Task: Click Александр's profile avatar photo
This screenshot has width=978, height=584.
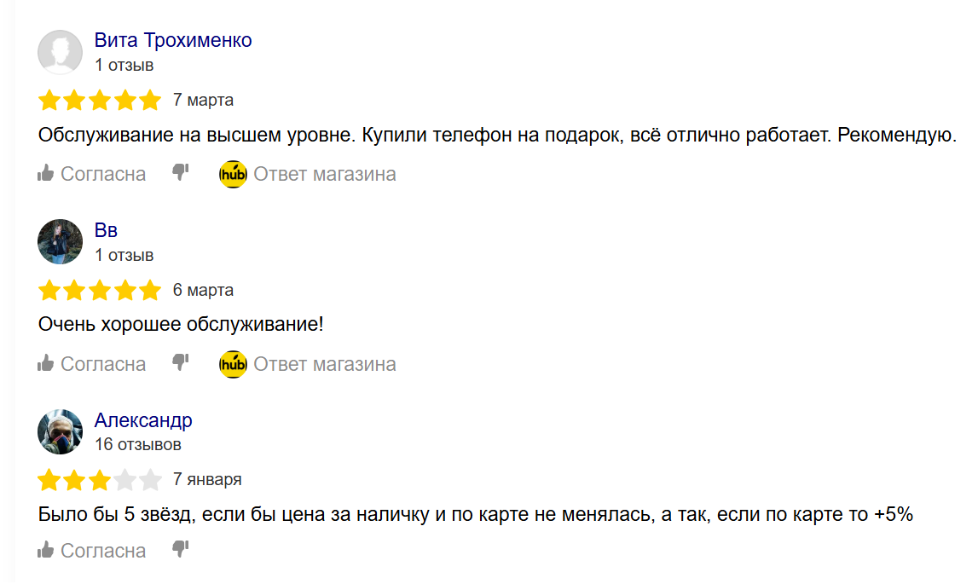Action: click(60, 432)
